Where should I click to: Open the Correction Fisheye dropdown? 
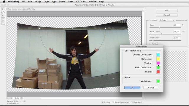pyautogui.click(x=167, y=20)
